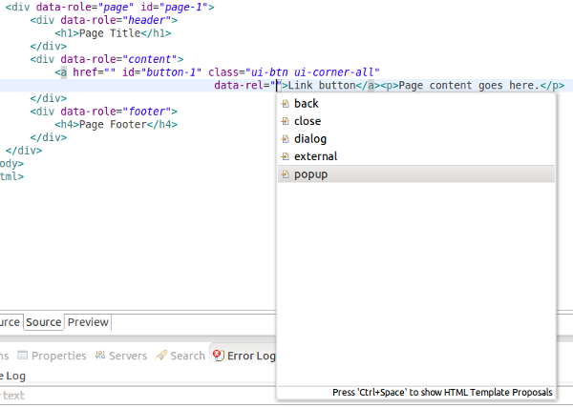Pick the highlighted 'popup' proposal
Viewport: 573px width, 408px height.
416,174
